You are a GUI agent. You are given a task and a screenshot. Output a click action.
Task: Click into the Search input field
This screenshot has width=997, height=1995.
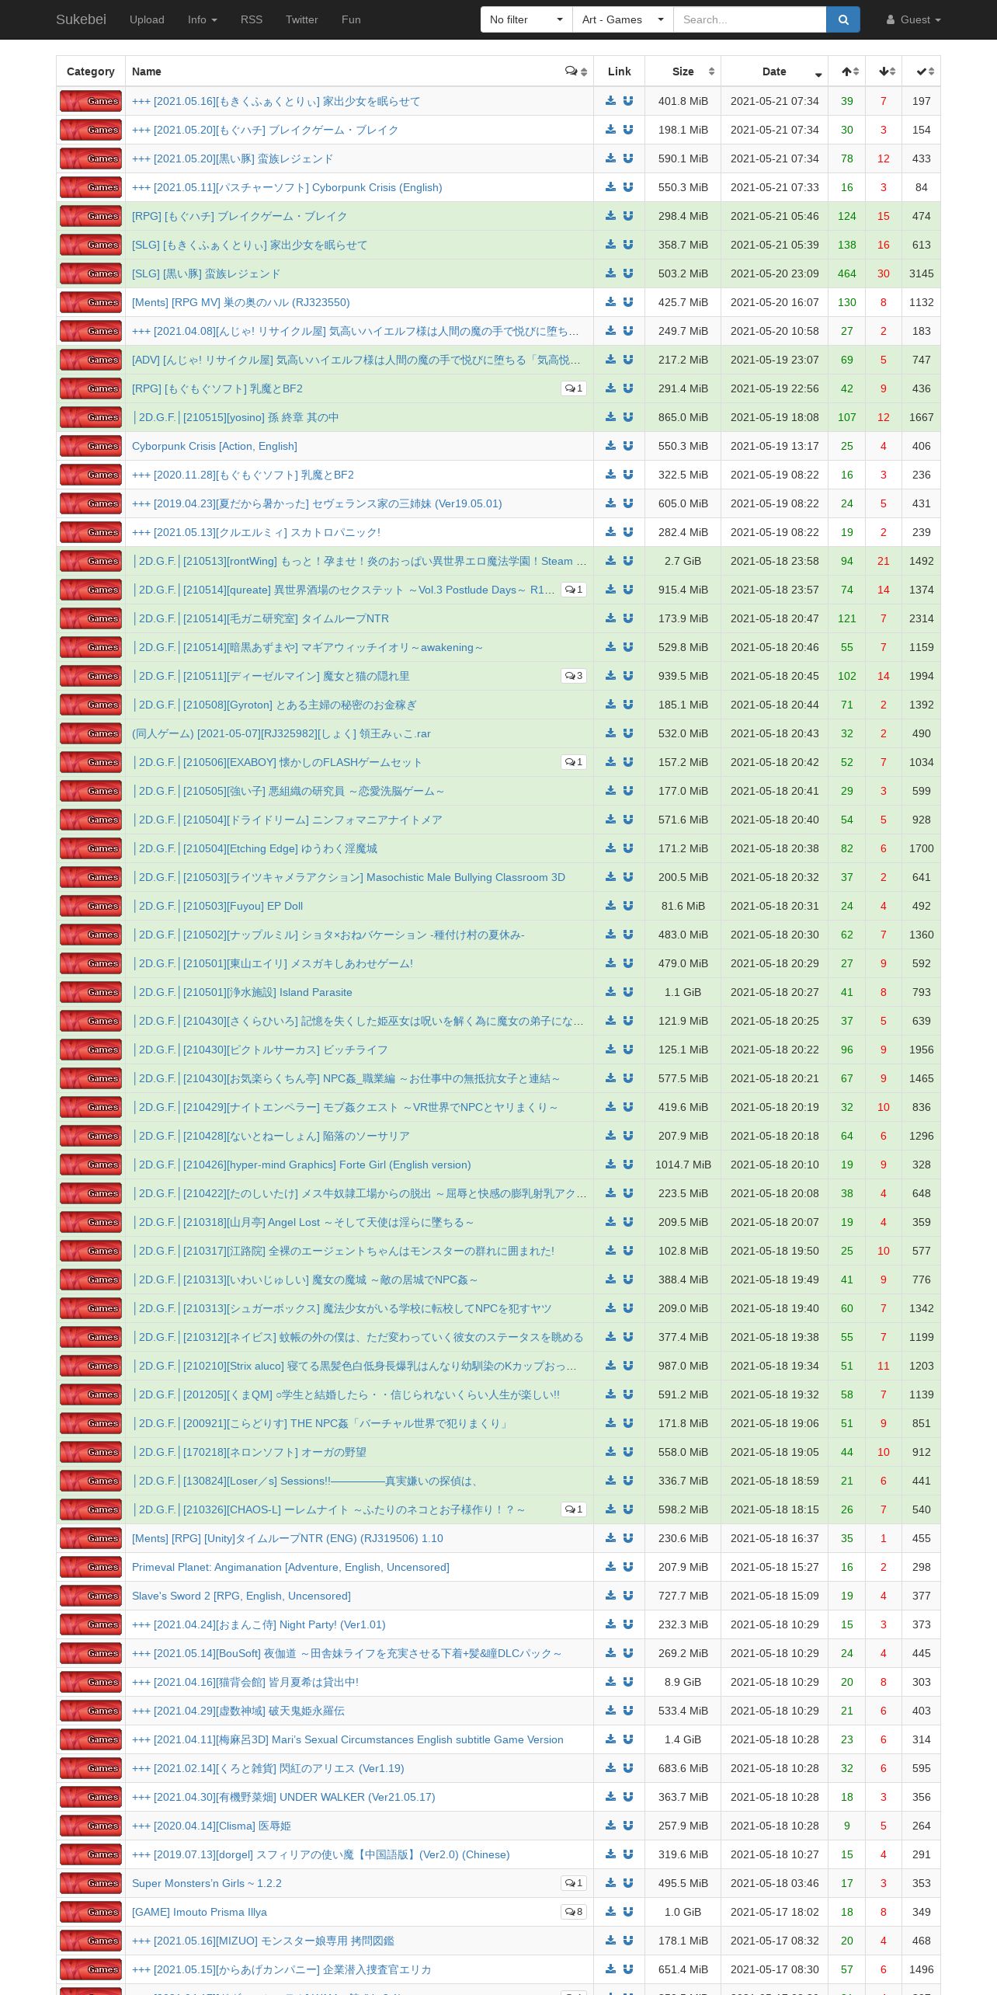tap(749, 19)
